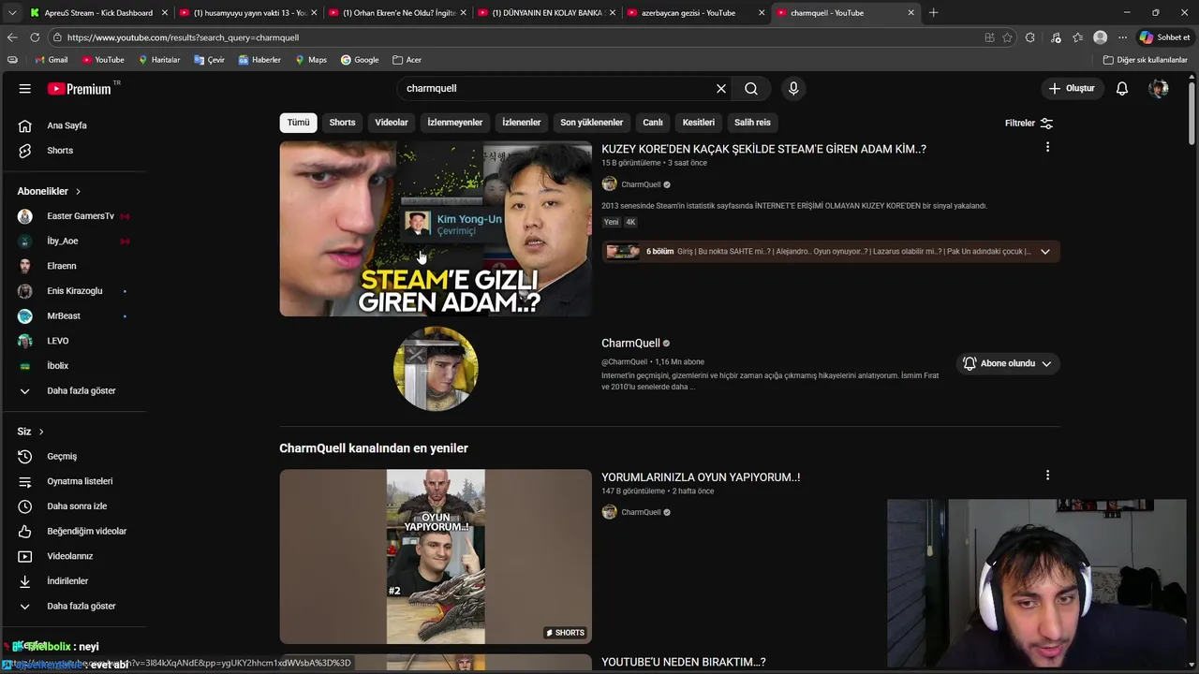Screen dimensions: 1199x674
Task: Switch to the ApreuS Stream Kick Dashboard tab
Action: pos(98,13)
